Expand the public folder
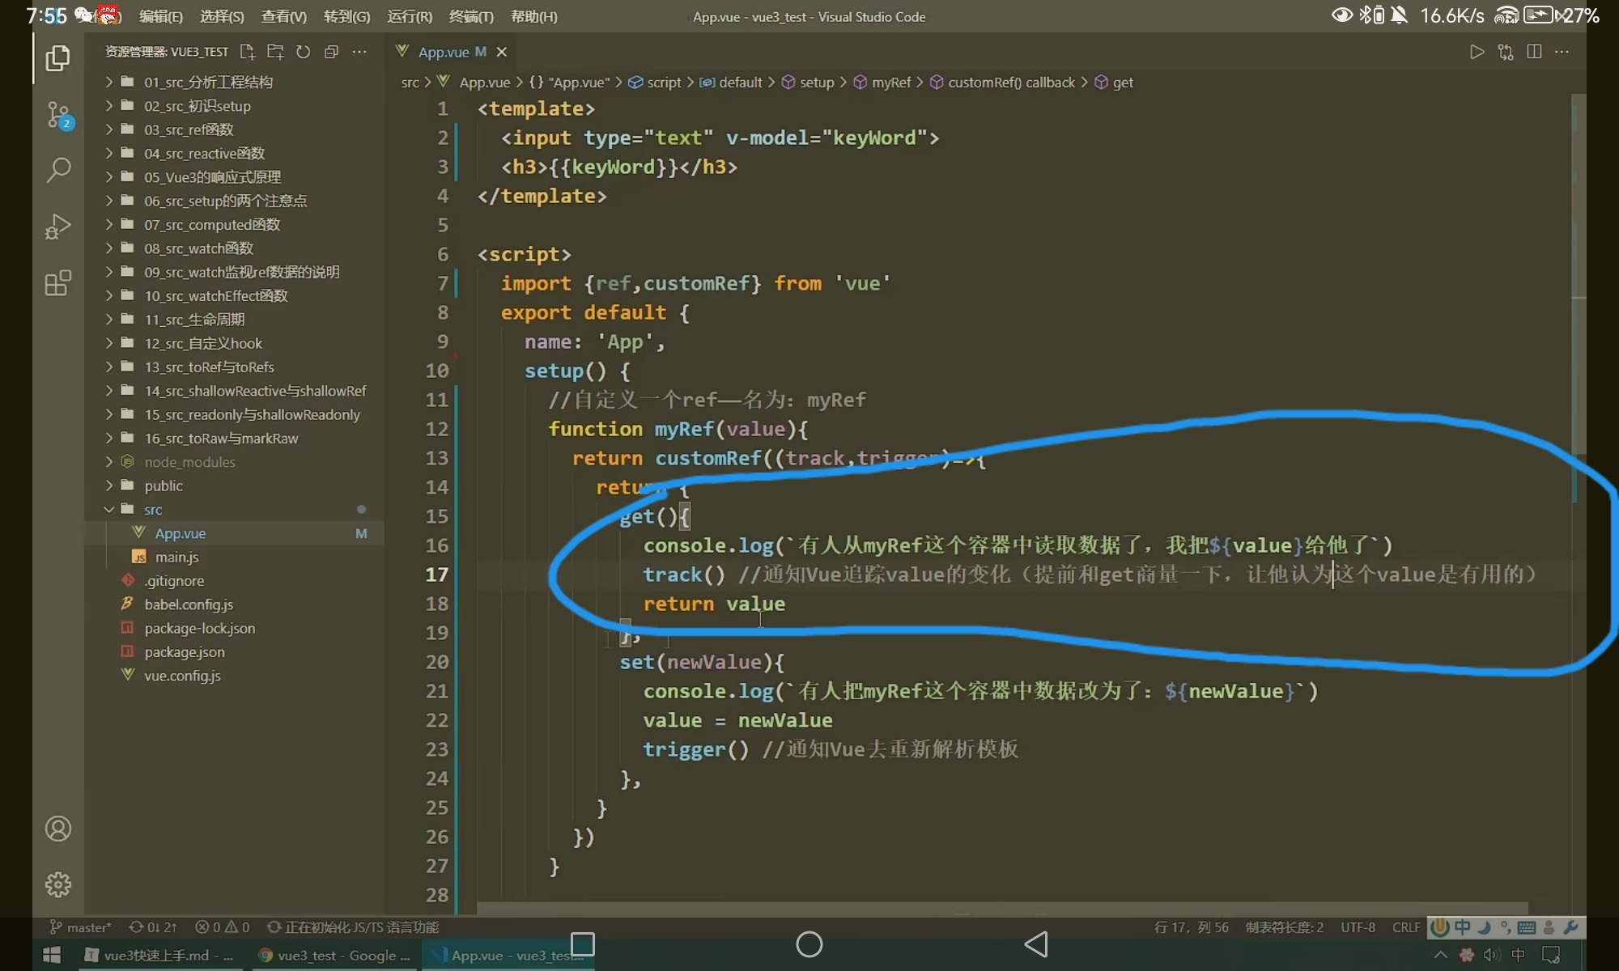 pyautogui.click(x=164, y=485)
